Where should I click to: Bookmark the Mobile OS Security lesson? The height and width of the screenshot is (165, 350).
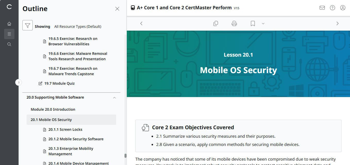[253, 23]
